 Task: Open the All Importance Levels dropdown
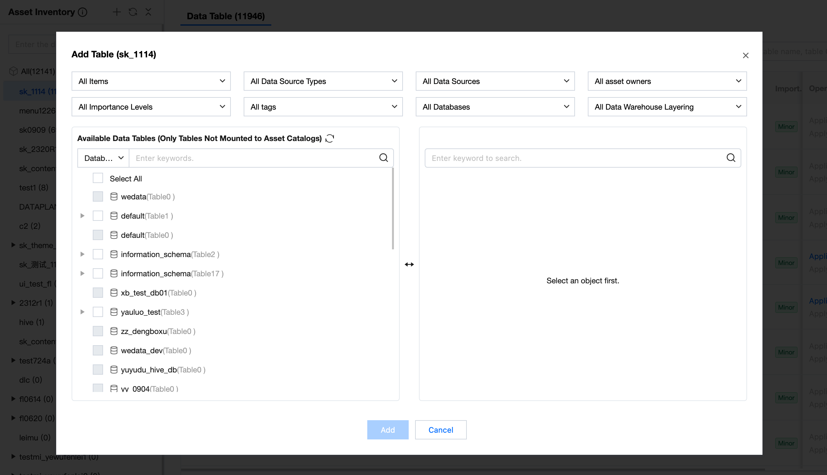(151, 107)
